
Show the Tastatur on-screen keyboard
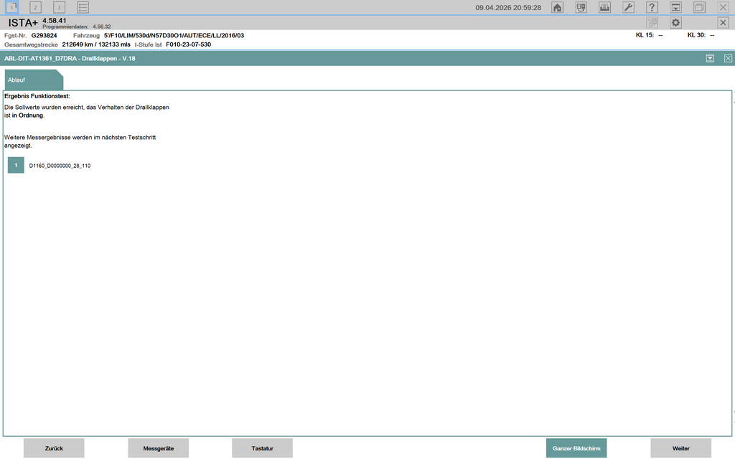point(262,448)
